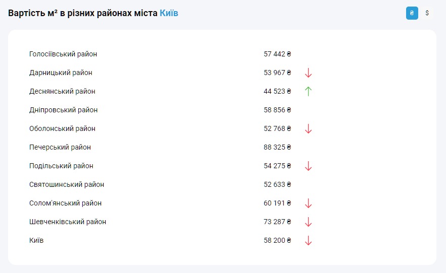Screen dimensions: 446x273
Task: Open Шевченківський район
Action: coord(68,222)
